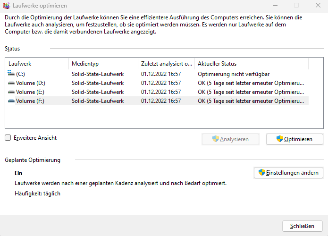328x236 pixels.
Task: Click the shield icon on the Optimieren button
Action: coord(280,139)
